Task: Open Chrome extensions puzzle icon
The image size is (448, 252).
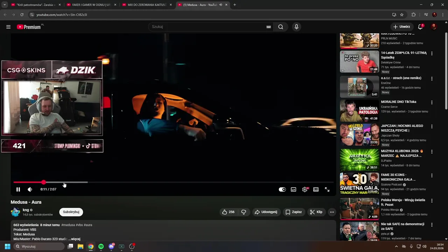Action: click(x=414, y=15)
